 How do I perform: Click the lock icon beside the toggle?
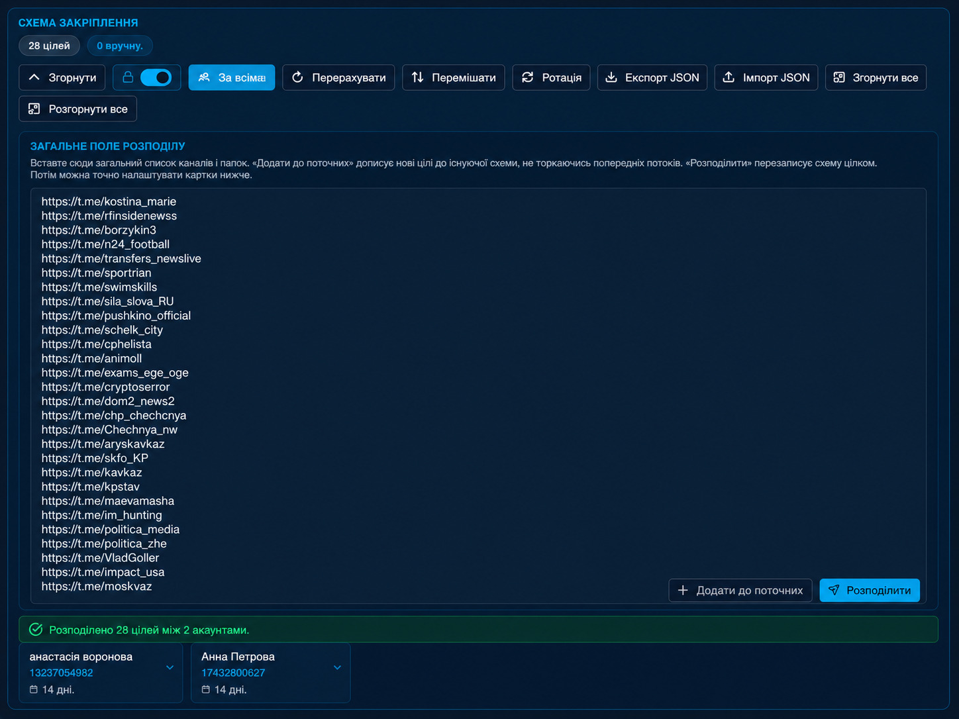tap(128, 77)
